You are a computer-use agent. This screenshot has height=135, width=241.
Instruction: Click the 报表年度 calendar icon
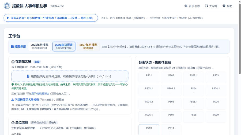12,46
